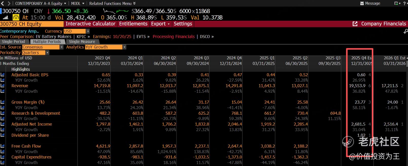
Task: Switch to the Single Period tab
Action: [x=13, y=42]
